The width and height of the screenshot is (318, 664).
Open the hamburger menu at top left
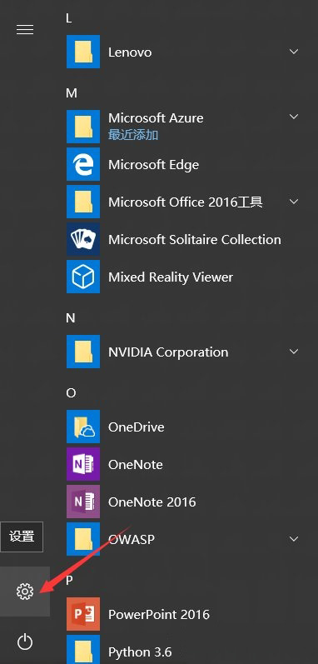point(24,30)
